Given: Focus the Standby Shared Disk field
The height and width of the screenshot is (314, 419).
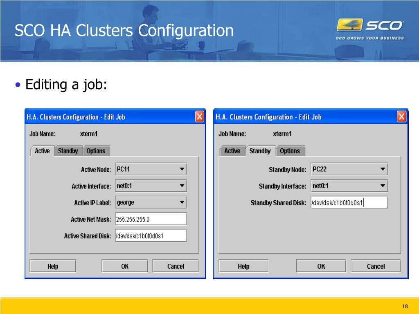Looking at the screenshot, I should [349, 202].
